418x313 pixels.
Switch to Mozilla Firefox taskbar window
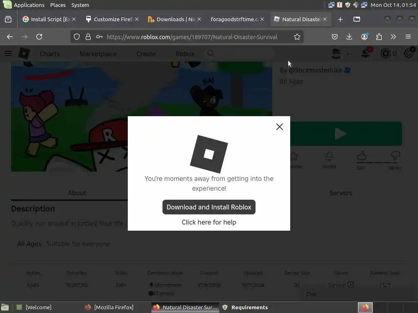tap(109, 307)
